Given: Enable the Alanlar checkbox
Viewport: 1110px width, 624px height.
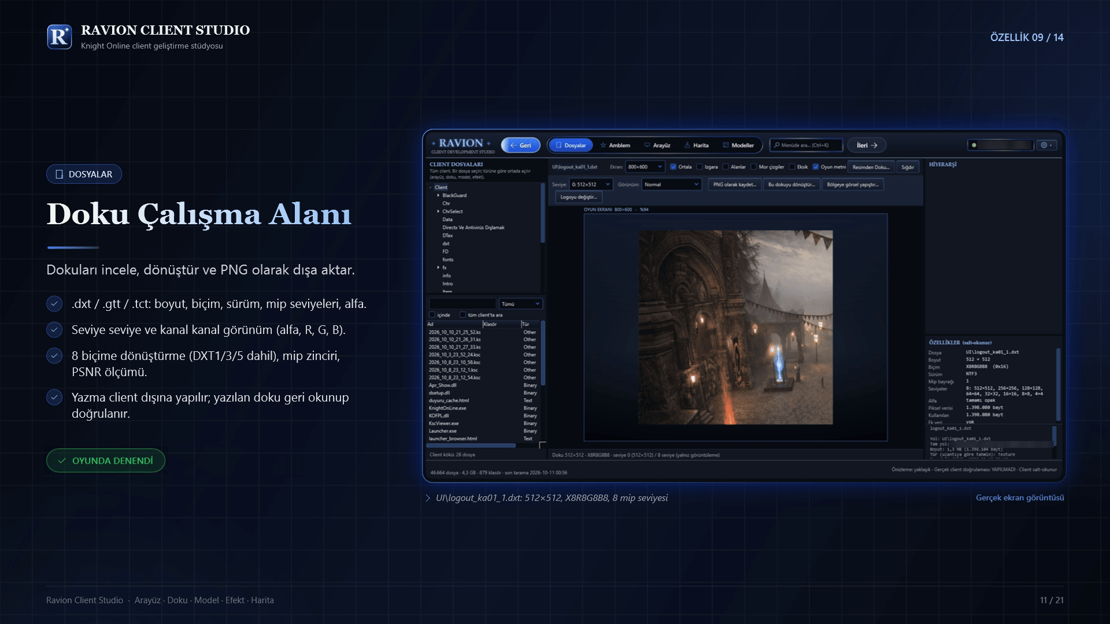Looking at the screenshot, I should 726,167.
